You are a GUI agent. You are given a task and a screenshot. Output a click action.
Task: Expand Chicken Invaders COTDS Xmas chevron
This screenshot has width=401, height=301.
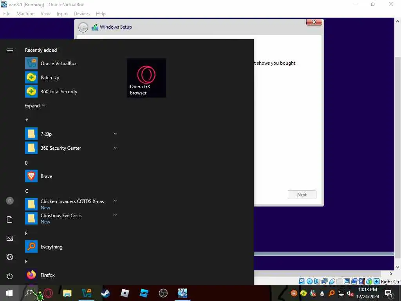[115, 201]
